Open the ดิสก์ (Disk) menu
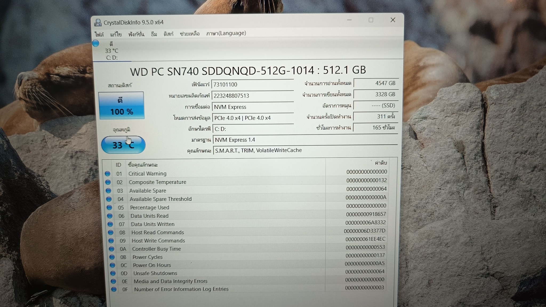The height and width of the screenshot is (307, 546). point(168,34)
